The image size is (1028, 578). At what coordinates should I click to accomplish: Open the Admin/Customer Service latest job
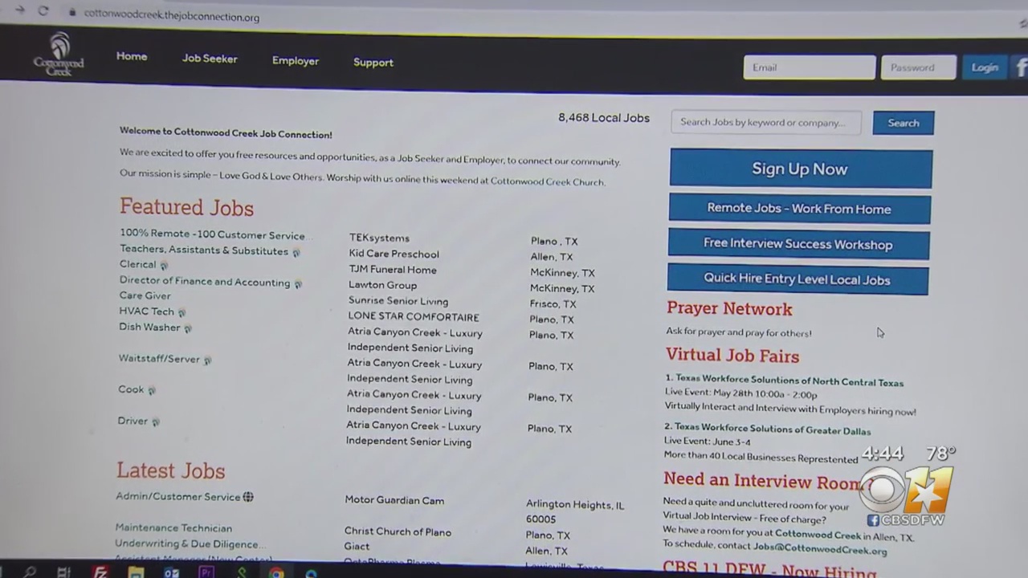[178, 497]
